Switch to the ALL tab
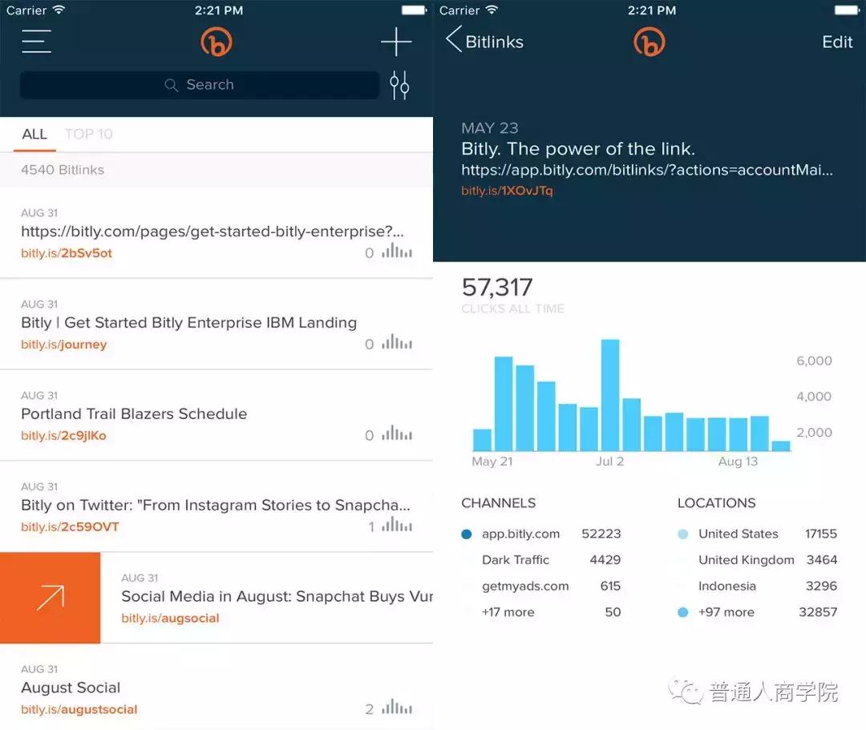Viewport: 866px width, 730px height. point(34,134)
